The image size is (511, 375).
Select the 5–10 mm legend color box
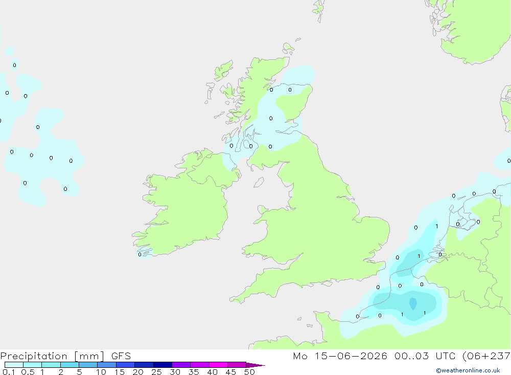pos(88,365)
